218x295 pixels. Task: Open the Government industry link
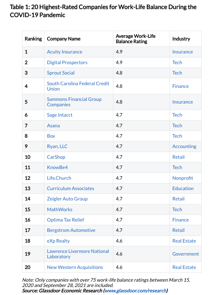point(186,254)
